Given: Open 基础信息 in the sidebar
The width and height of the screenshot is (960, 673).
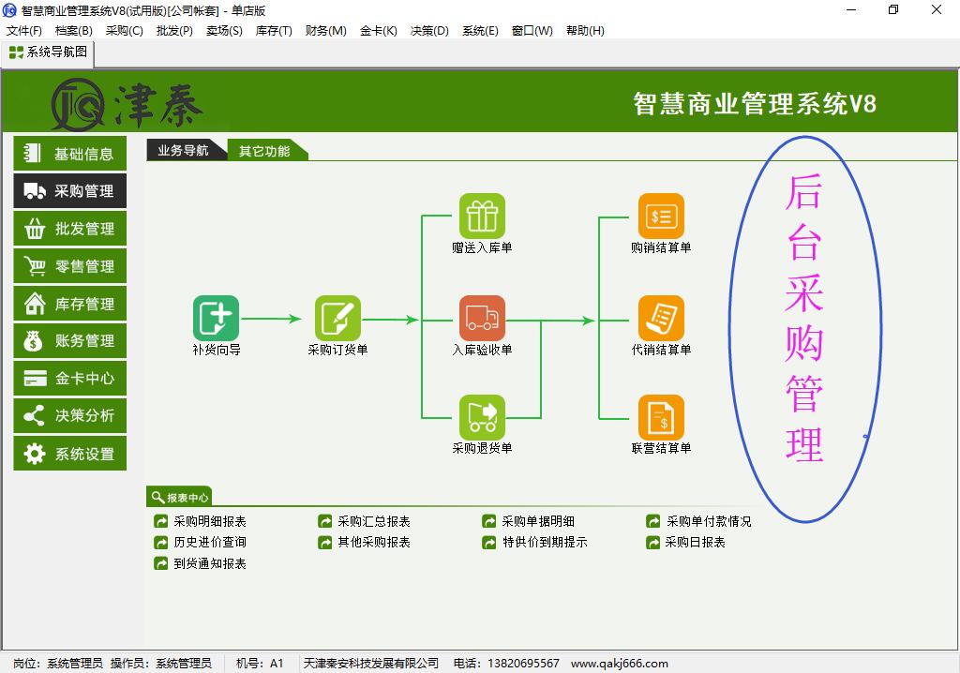Looking at the screenshot, I should point(70,154).
